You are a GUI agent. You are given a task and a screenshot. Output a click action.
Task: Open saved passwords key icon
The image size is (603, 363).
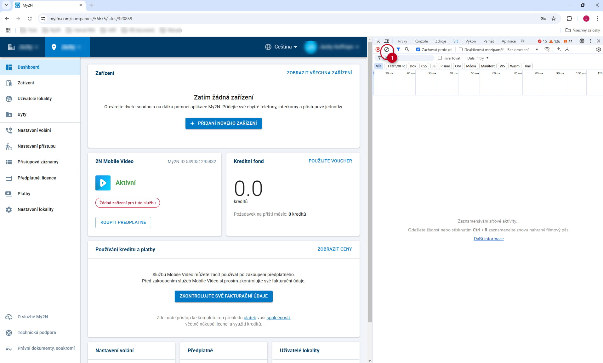(543, 19)
